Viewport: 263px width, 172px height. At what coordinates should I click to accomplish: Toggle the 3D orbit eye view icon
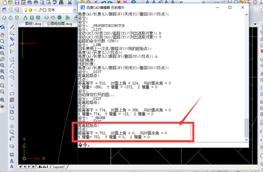point(3,106)
